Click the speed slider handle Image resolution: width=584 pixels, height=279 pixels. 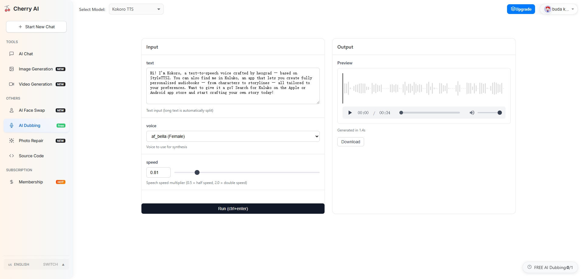tap(197, 172)
